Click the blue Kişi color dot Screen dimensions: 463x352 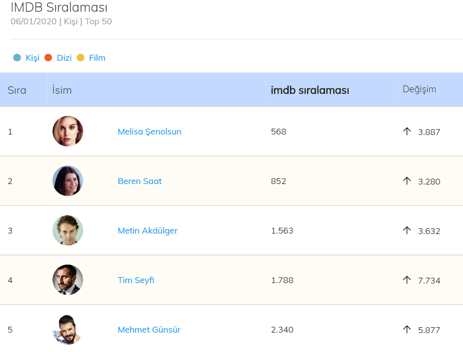[17, 58]
